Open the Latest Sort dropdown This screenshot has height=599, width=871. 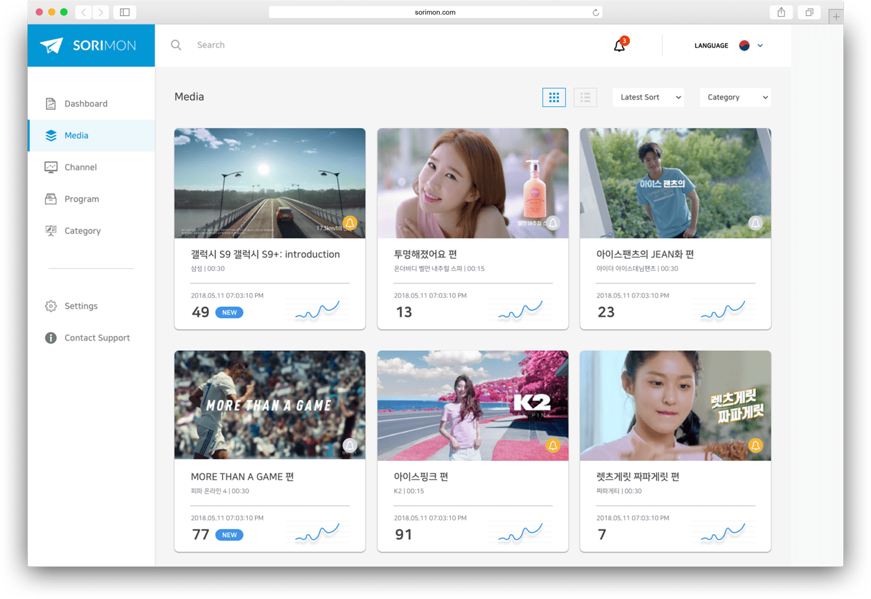[x=650, y=97]
